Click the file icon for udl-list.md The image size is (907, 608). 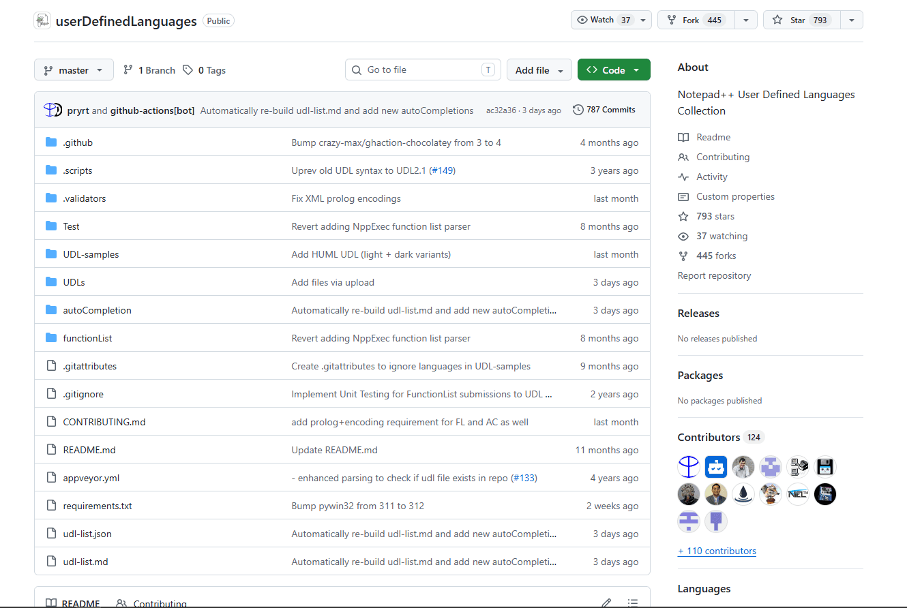click(x=51, y=562)
